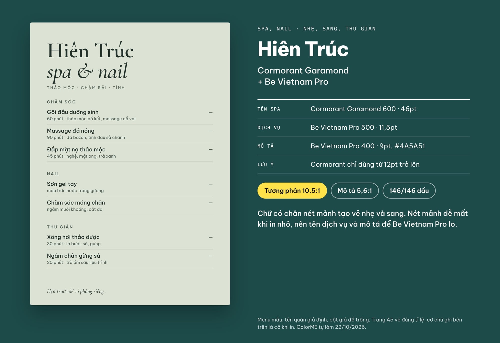Screen dimensions: 500x343
Task: Click the footnote starting "Menu mẫu: tên quán giả định"
Action: tap(360, 323)
